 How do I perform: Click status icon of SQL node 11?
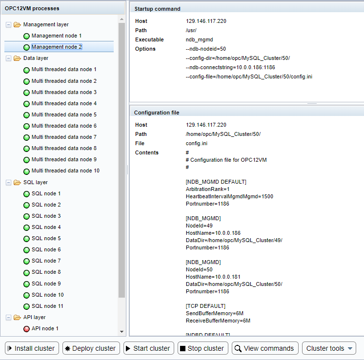26,306
